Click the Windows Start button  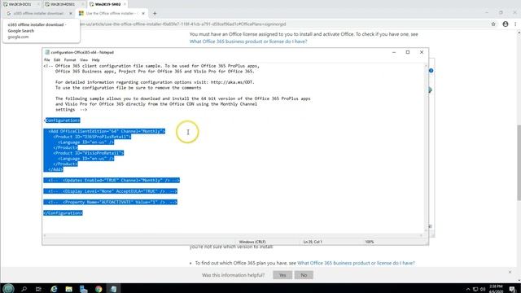[8, 288]
